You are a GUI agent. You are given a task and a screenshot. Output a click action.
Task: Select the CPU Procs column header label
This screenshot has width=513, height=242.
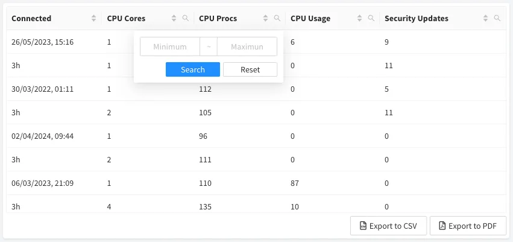click(x=218, y=18)
